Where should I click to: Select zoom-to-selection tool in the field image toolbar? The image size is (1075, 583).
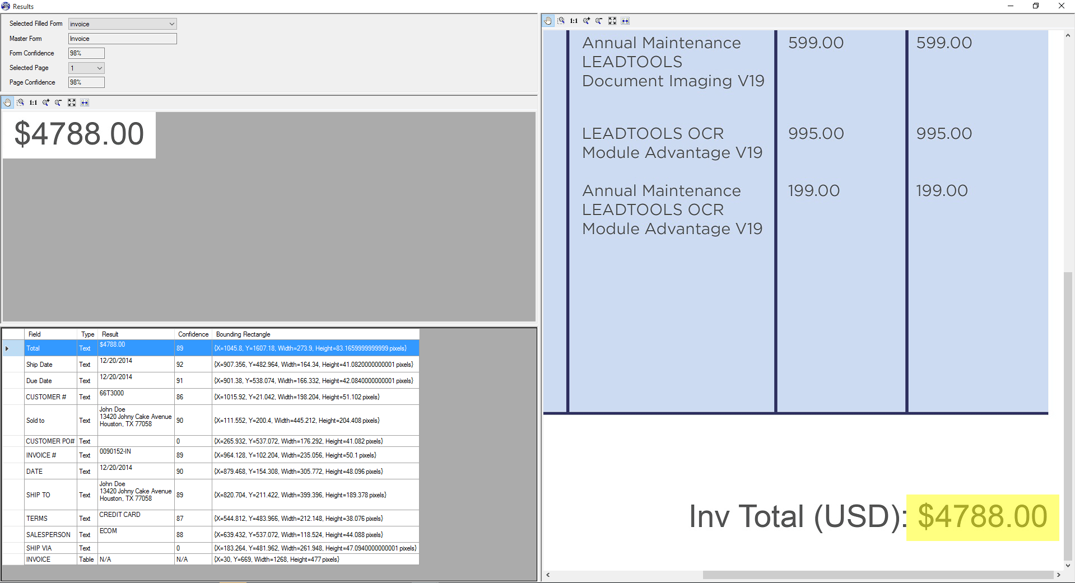pyautogui.click(x=20, y=102)
